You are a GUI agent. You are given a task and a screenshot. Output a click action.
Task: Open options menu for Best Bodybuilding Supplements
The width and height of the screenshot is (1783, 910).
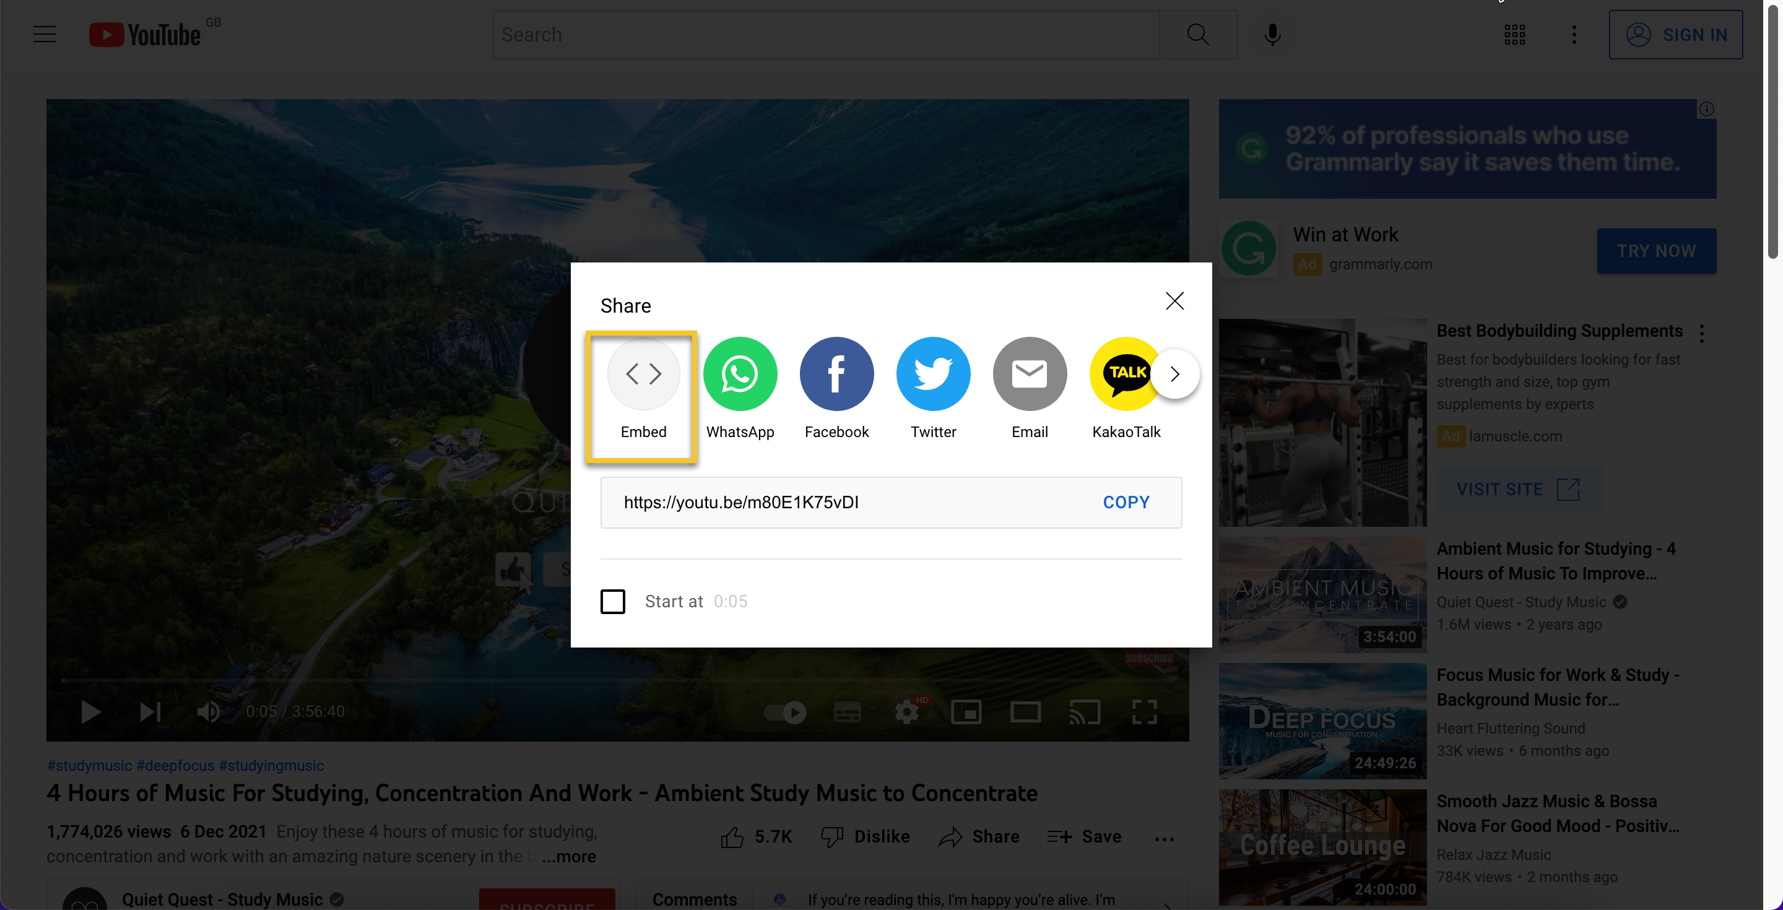(1702, 333)
